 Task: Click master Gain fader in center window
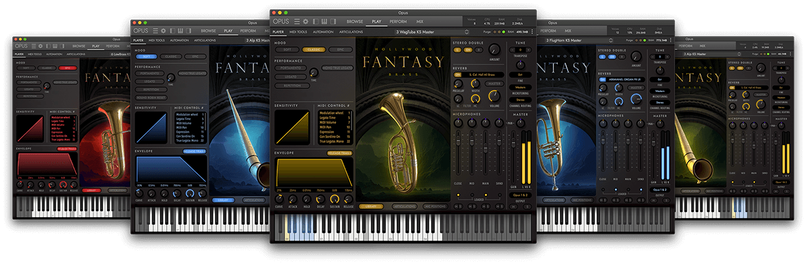(x=513, y=142)
